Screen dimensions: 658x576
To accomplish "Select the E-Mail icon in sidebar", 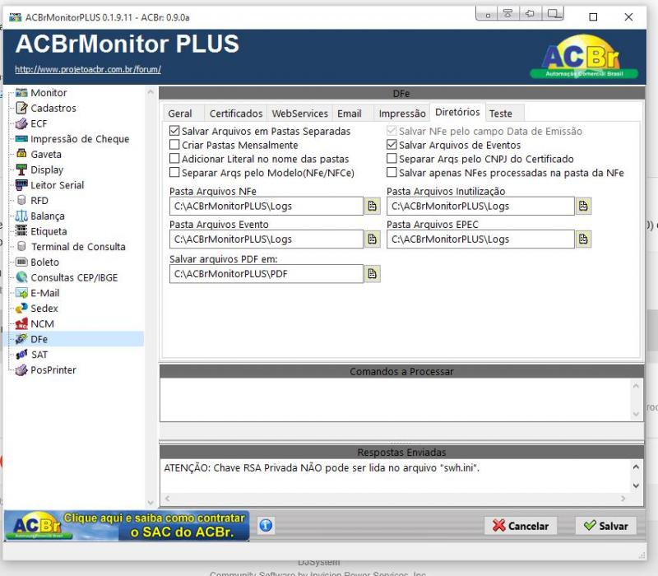I will (x=21, y=293).
